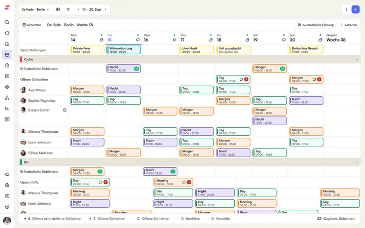Start Automatische Planung
Viewport: 365px width, 228px height.
pos(316,25)
